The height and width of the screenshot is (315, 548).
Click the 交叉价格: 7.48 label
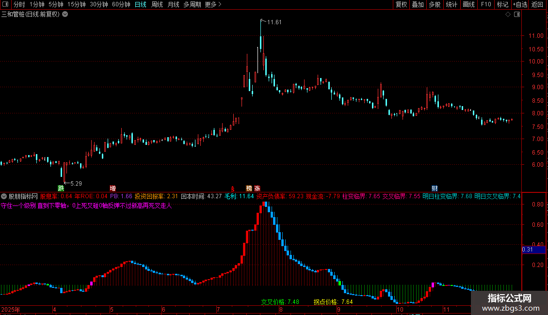[x=280, y=302]
